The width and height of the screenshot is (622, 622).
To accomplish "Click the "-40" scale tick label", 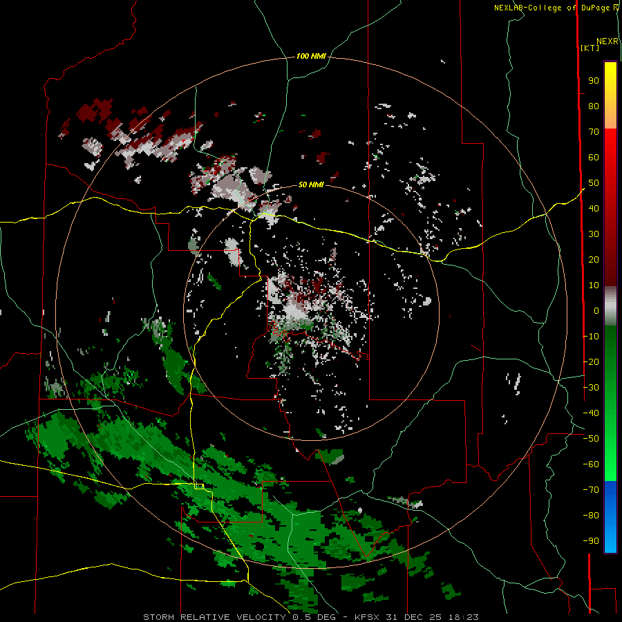I will pyautogui.click(x=591, y=413).
